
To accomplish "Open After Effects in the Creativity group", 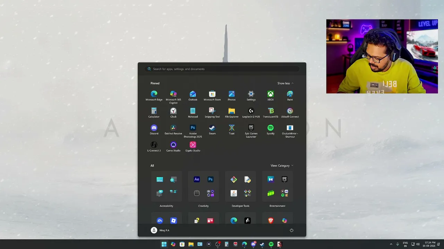I will [197, 179].
